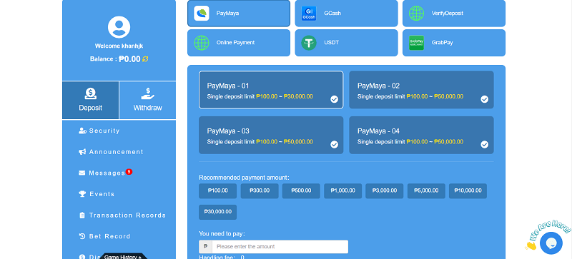Select the PayMaya - 04 checkmark
Image resolution: width=572 pixels, height=259 pixels.
pyautogui.click(x=485, y=145)
